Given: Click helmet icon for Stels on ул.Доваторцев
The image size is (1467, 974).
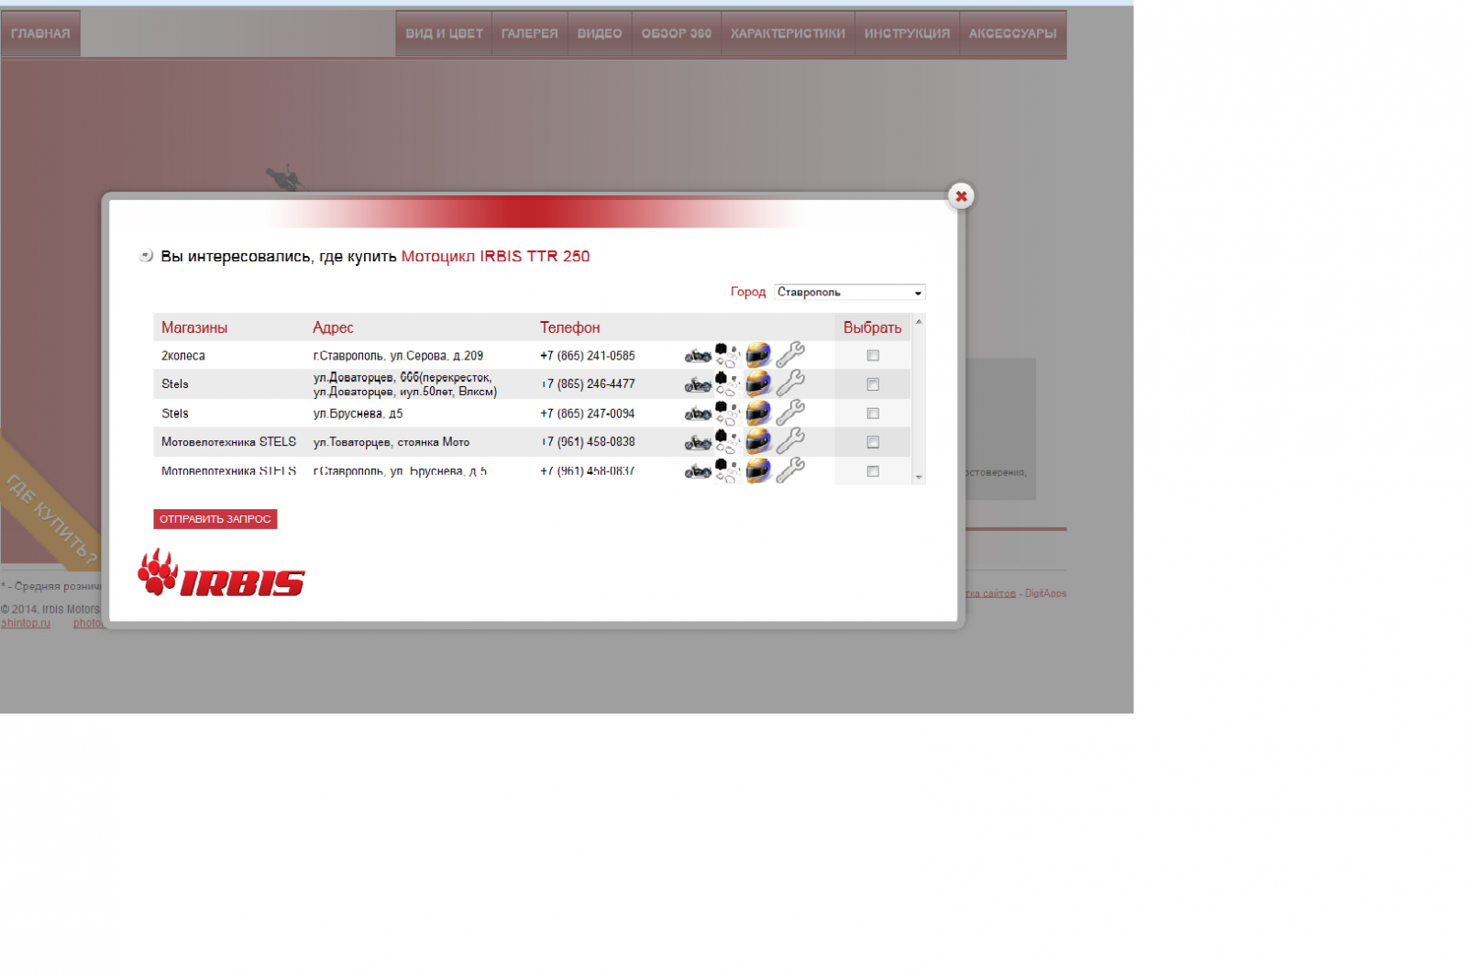Looking at the screenshot, I should pos(758,384).
